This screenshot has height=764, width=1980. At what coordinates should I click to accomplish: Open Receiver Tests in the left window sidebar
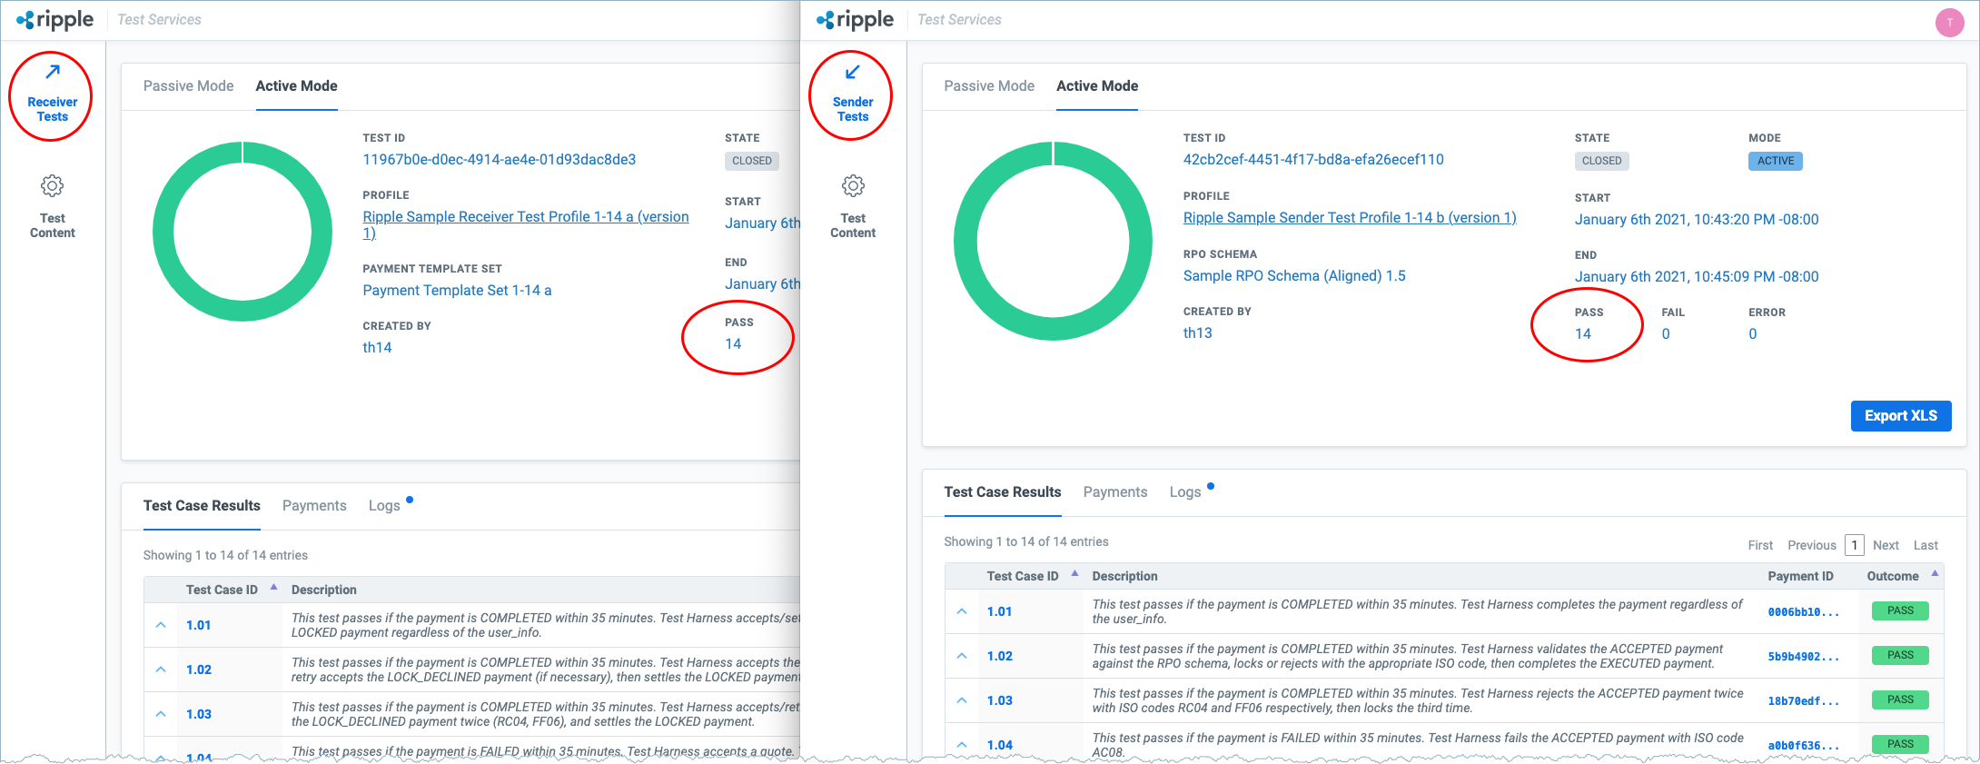tap(52, 94)
